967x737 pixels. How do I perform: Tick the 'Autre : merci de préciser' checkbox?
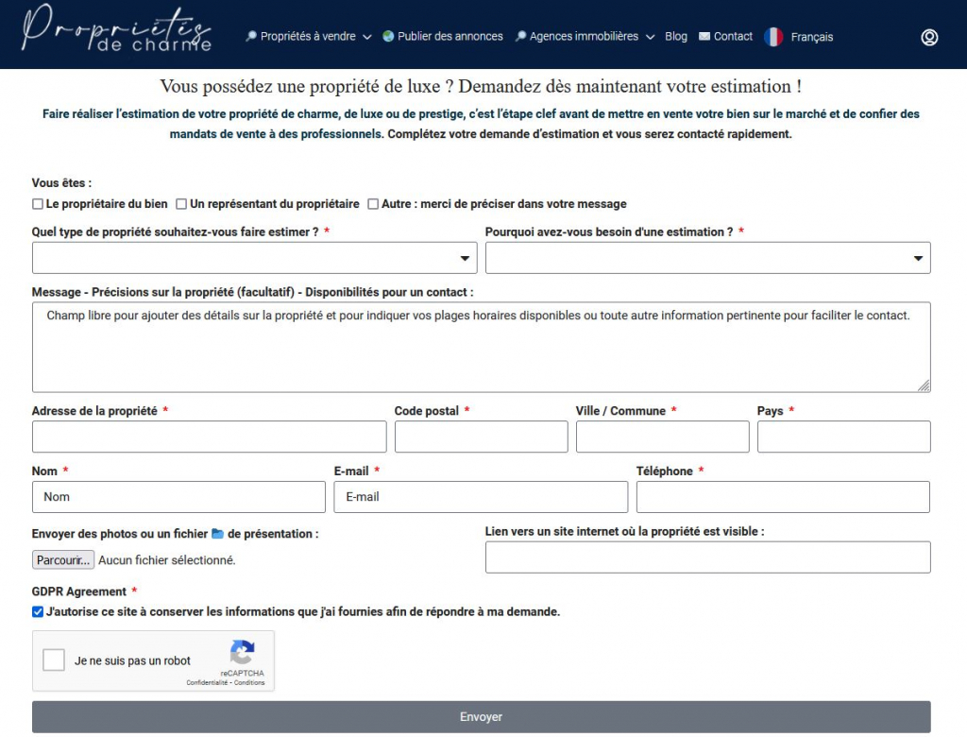coord(373,204)
